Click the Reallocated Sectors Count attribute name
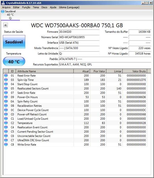The image size is (154, 178). 33,88
